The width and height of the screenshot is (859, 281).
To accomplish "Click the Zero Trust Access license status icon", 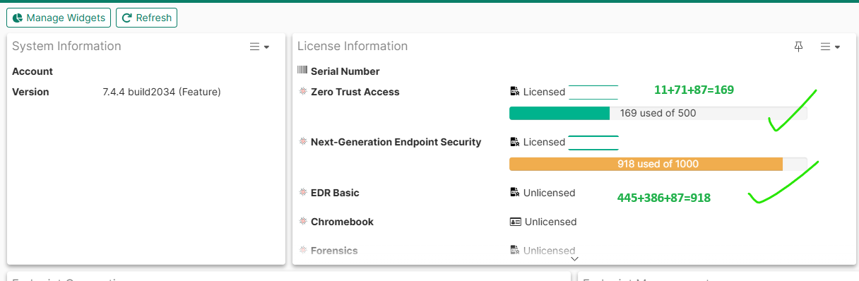I will tap(514, 91).
